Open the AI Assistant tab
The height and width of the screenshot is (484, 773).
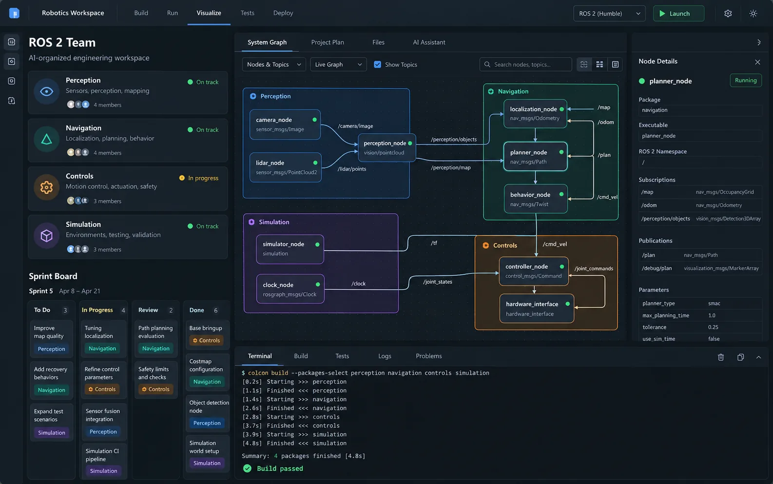[429, 42]
